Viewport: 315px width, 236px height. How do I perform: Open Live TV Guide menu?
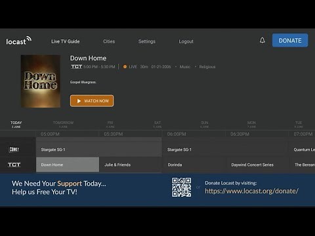tap(66, 41)
